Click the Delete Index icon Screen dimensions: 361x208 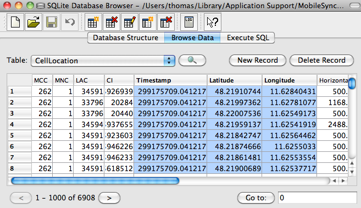[166, 22]
